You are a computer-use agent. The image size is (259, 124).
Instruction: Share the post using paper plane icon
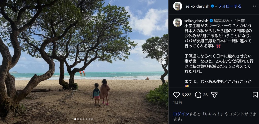tap(214, 95)
